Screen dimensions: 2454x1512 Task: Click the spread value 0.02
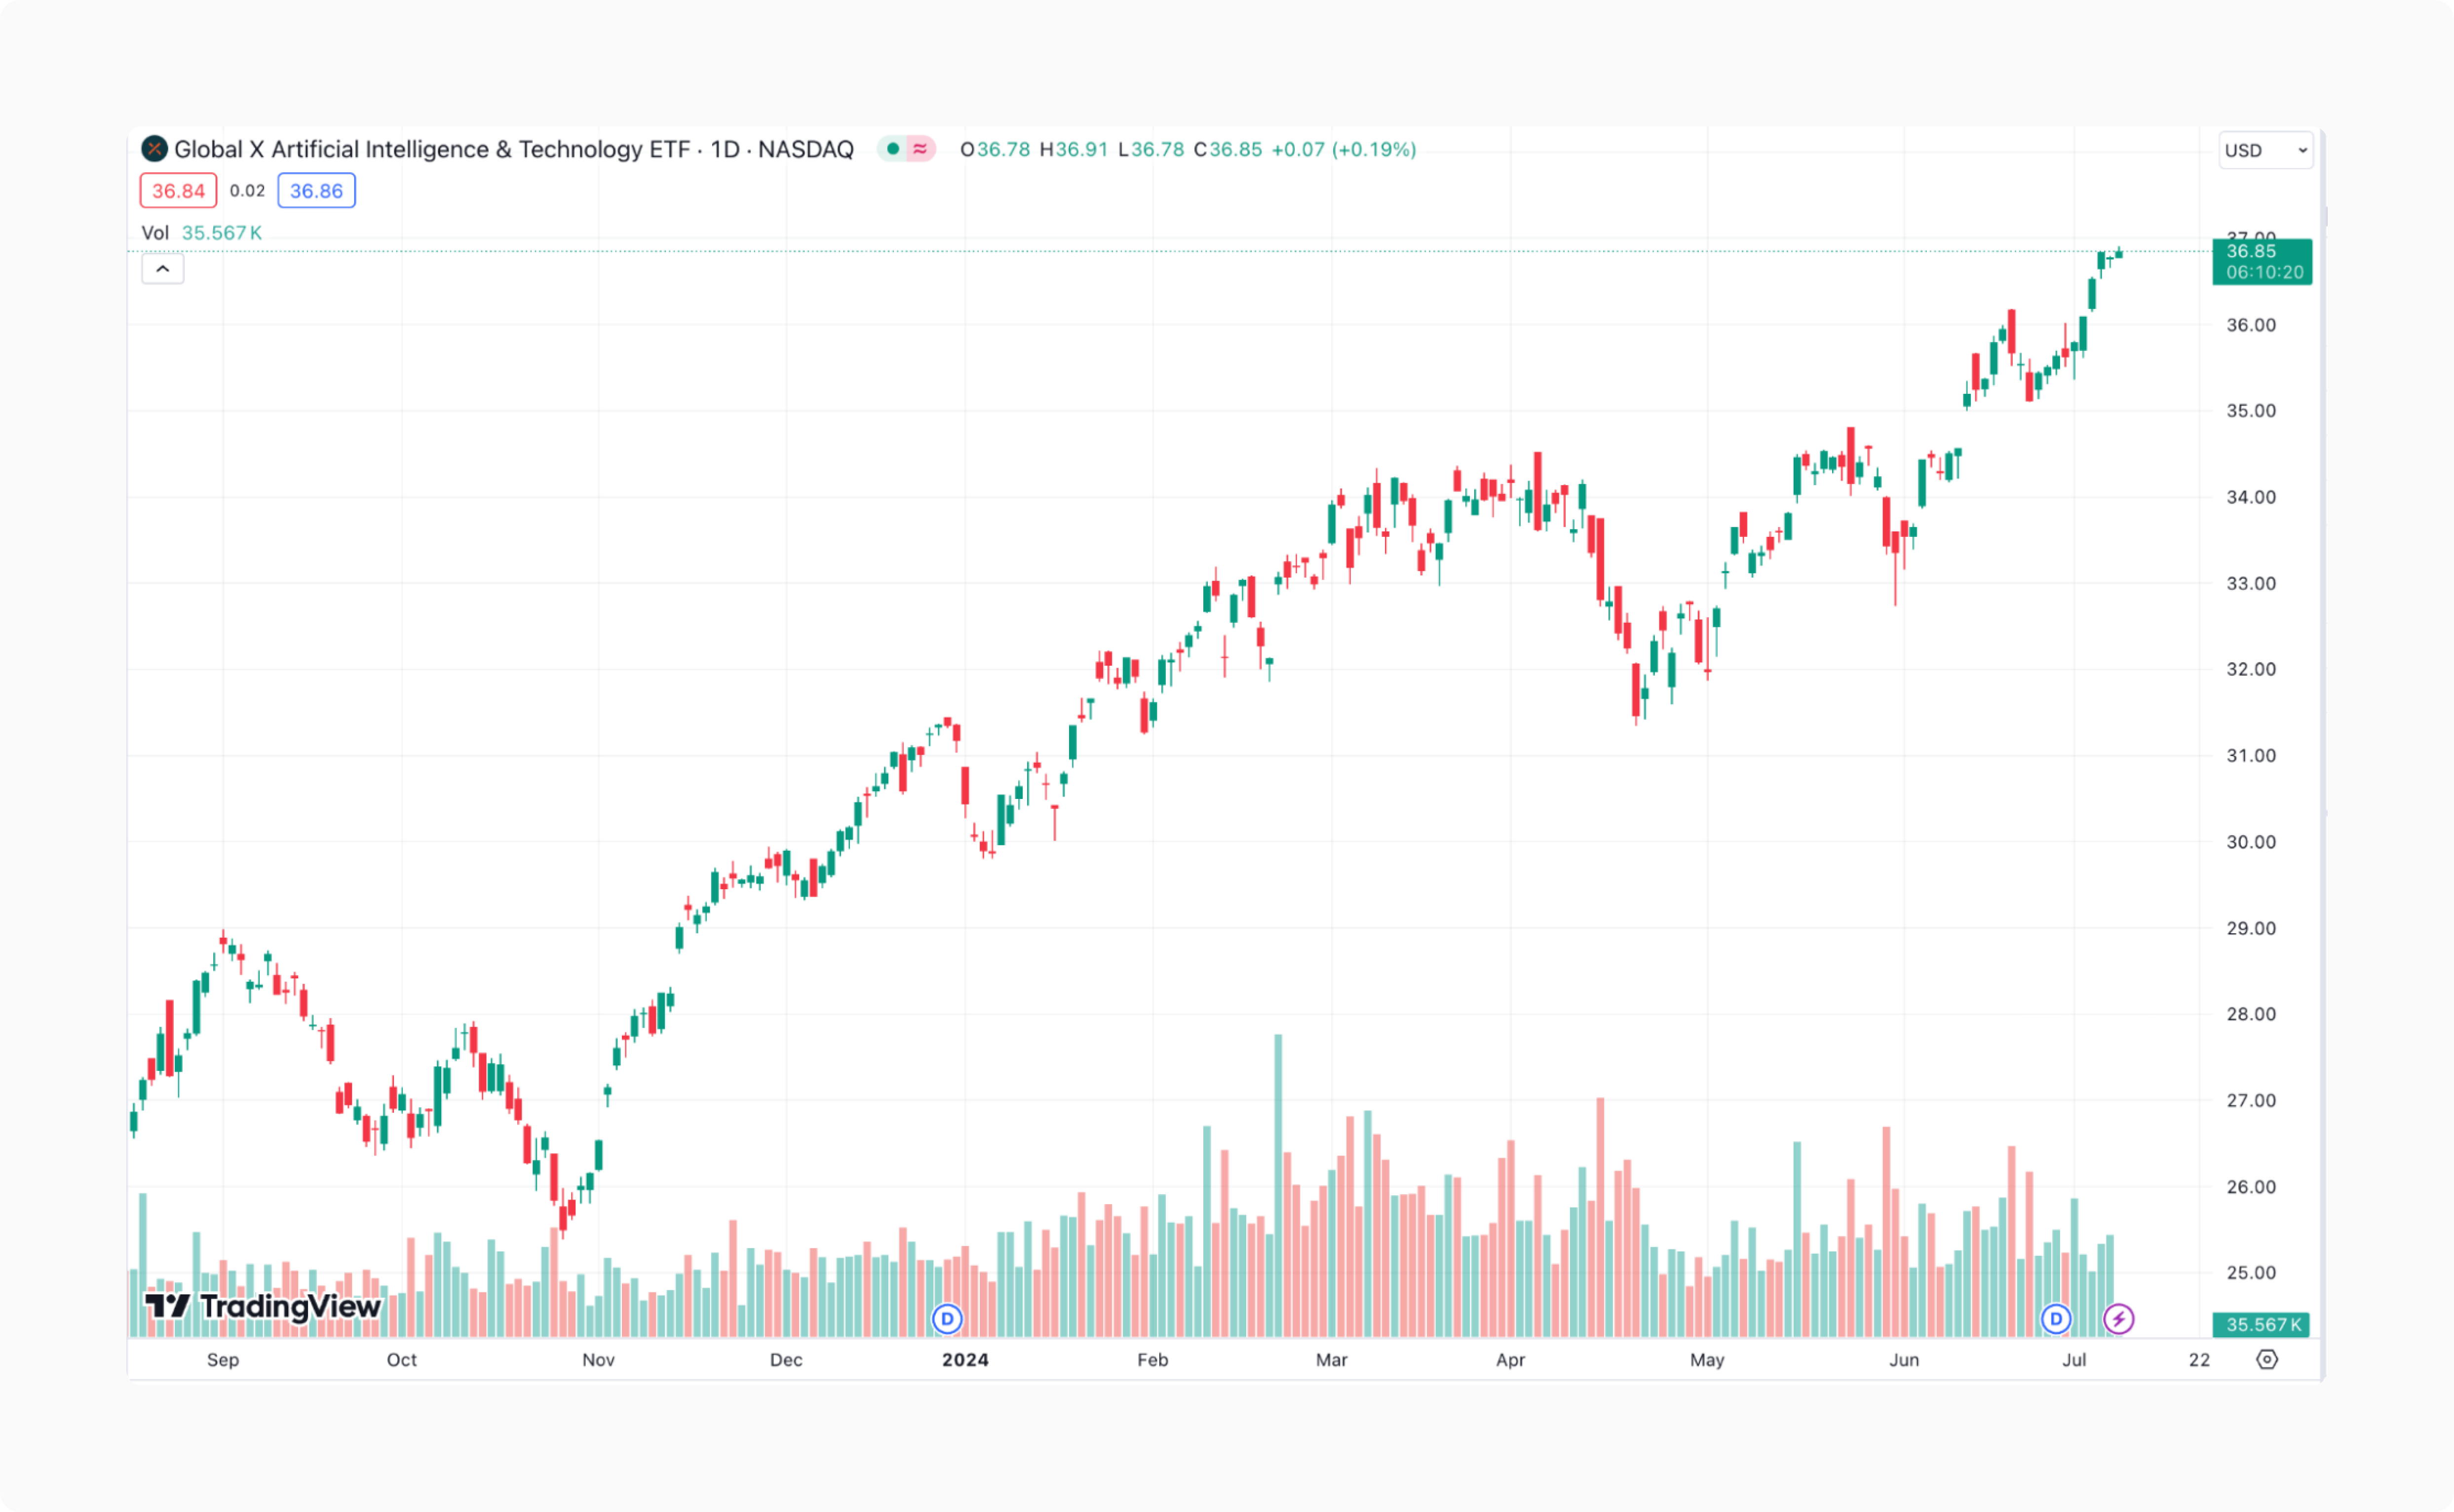pos(247,191)
